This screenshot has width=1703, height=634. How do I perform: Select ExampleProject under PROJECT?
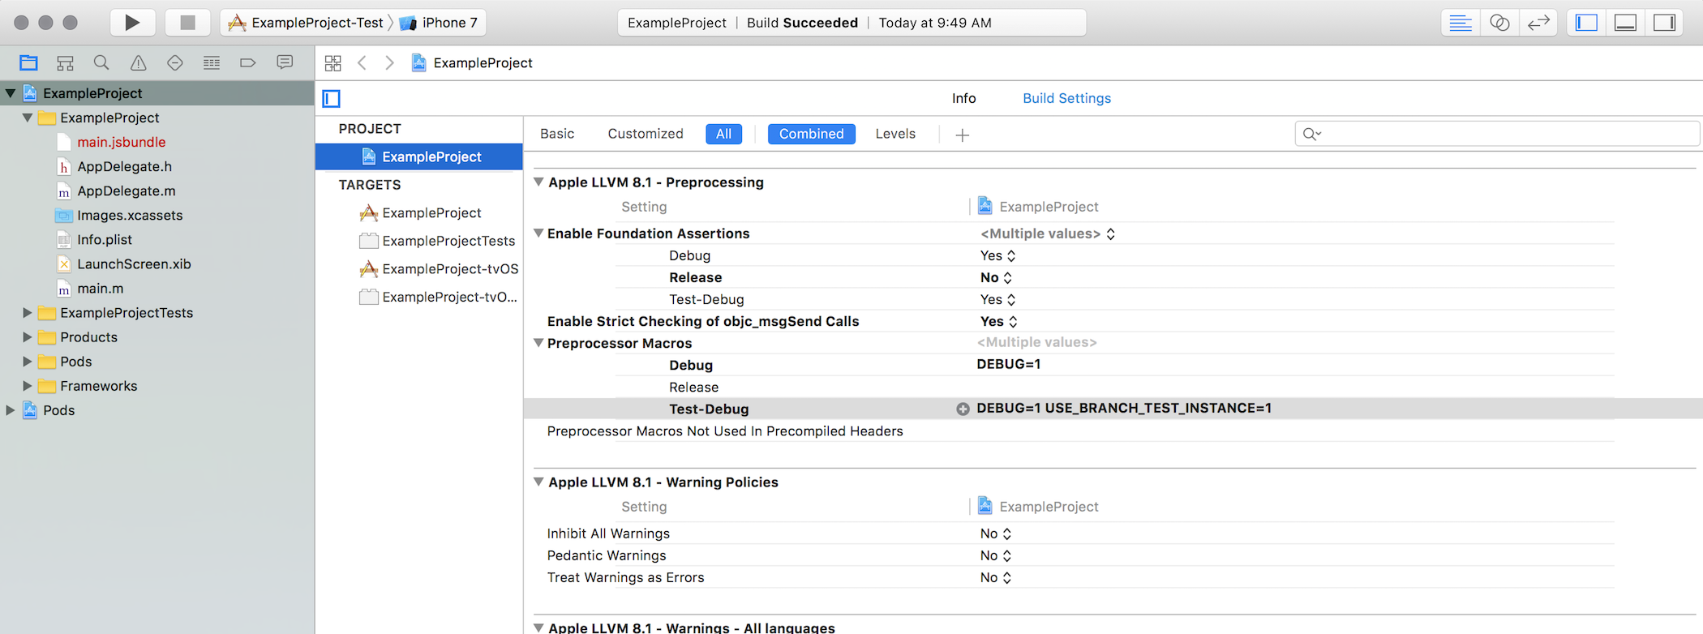pos(419,156)
